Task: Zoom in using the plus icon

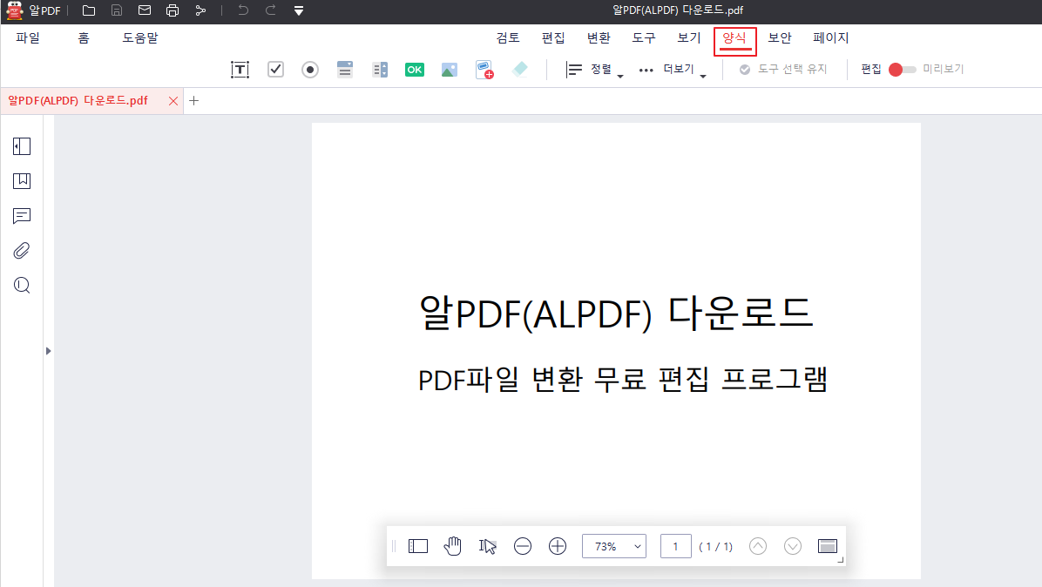Action: (x=557, y=546)
